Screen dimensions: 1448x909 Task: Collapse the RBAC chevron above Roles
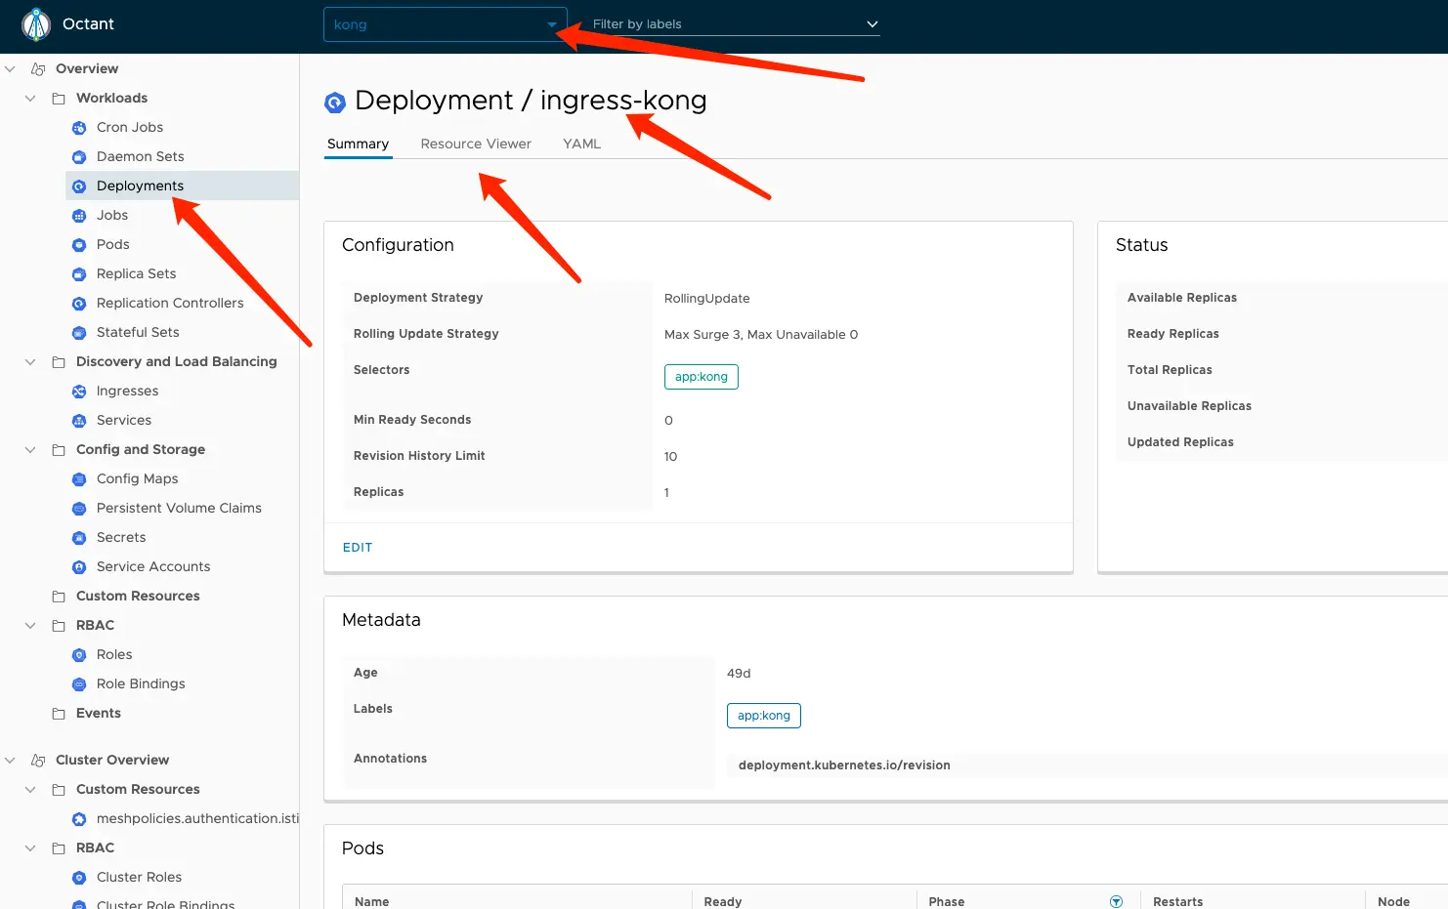[30, 626]
